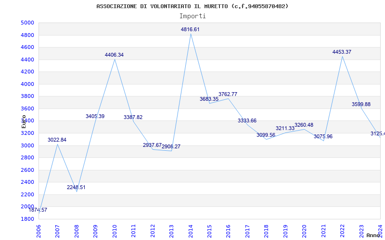Image resolution: width=385 pixels, height=240 pixels.
Task: Click the Anno horizontal axis title
Action: click(x=373, y=235)
